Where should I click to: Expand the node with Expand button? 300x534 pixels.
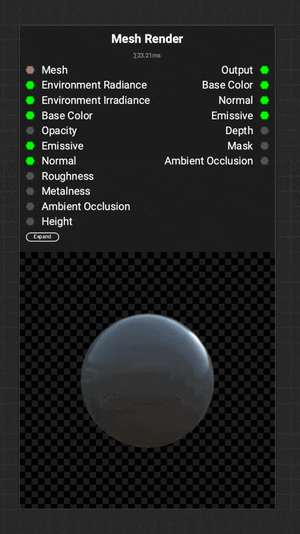(43, 237)
